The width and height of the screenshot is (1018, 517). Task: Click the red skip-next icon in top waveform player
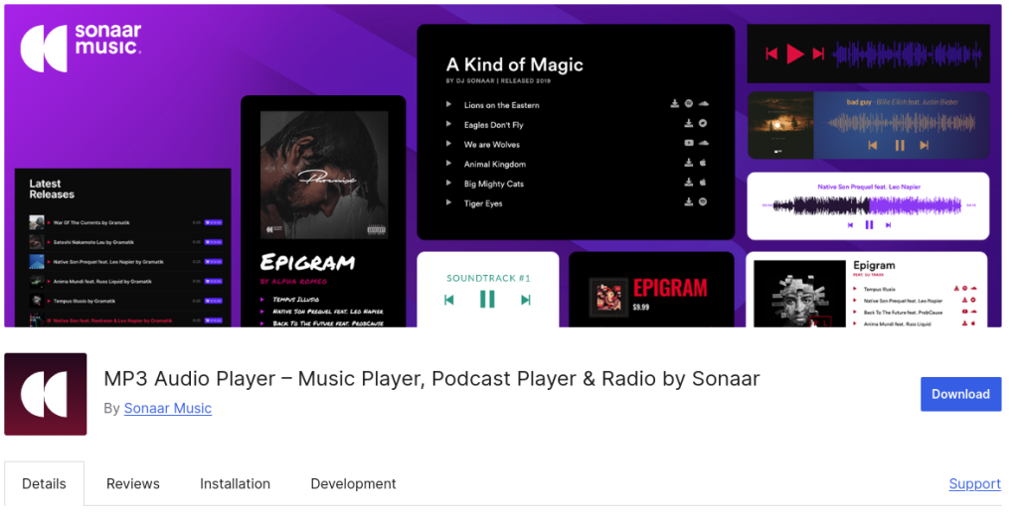[819, 54]
